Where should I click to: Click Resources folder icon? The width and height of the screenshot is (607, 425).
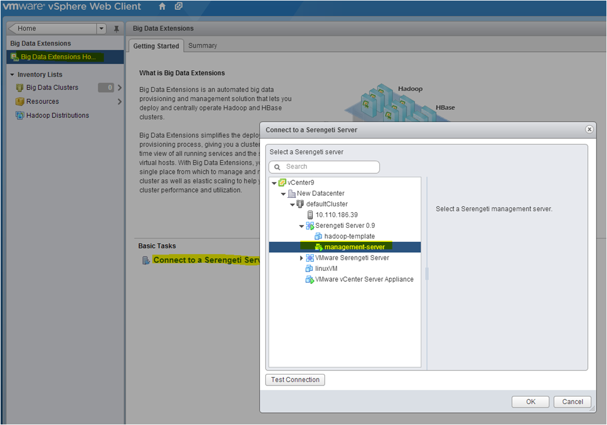tap(19, 101)
